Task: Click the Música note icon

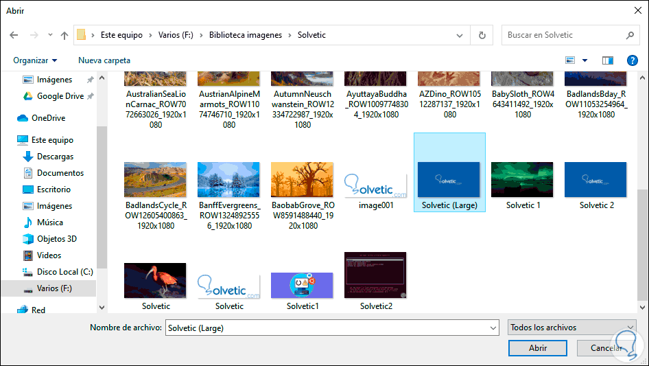Action: 27,222
